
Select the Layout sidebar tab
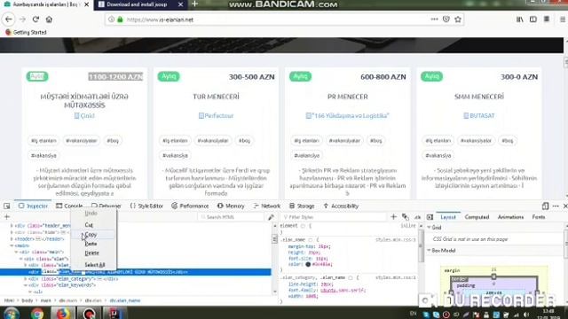click(448, 217)
